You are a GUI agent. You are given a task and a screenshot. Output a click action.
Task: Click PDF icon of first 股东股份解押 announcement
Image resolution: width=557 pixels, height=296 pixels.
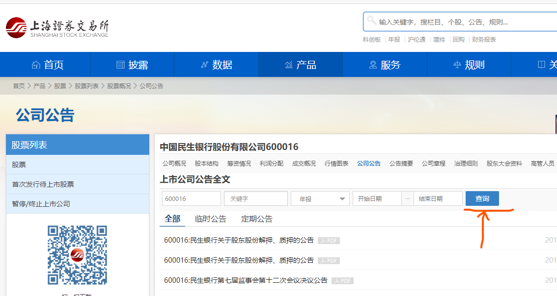pos(329,241)
